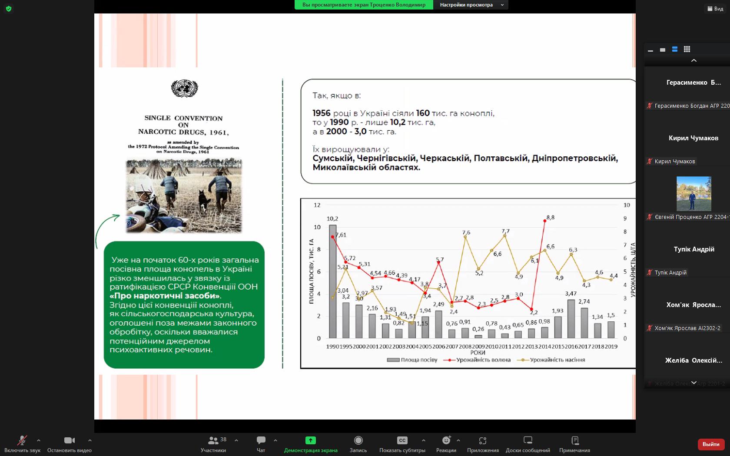Click muted mic icon of Євгеній Проценко
The height and width of the screenshot is (456, 730).
click(650, 217)
